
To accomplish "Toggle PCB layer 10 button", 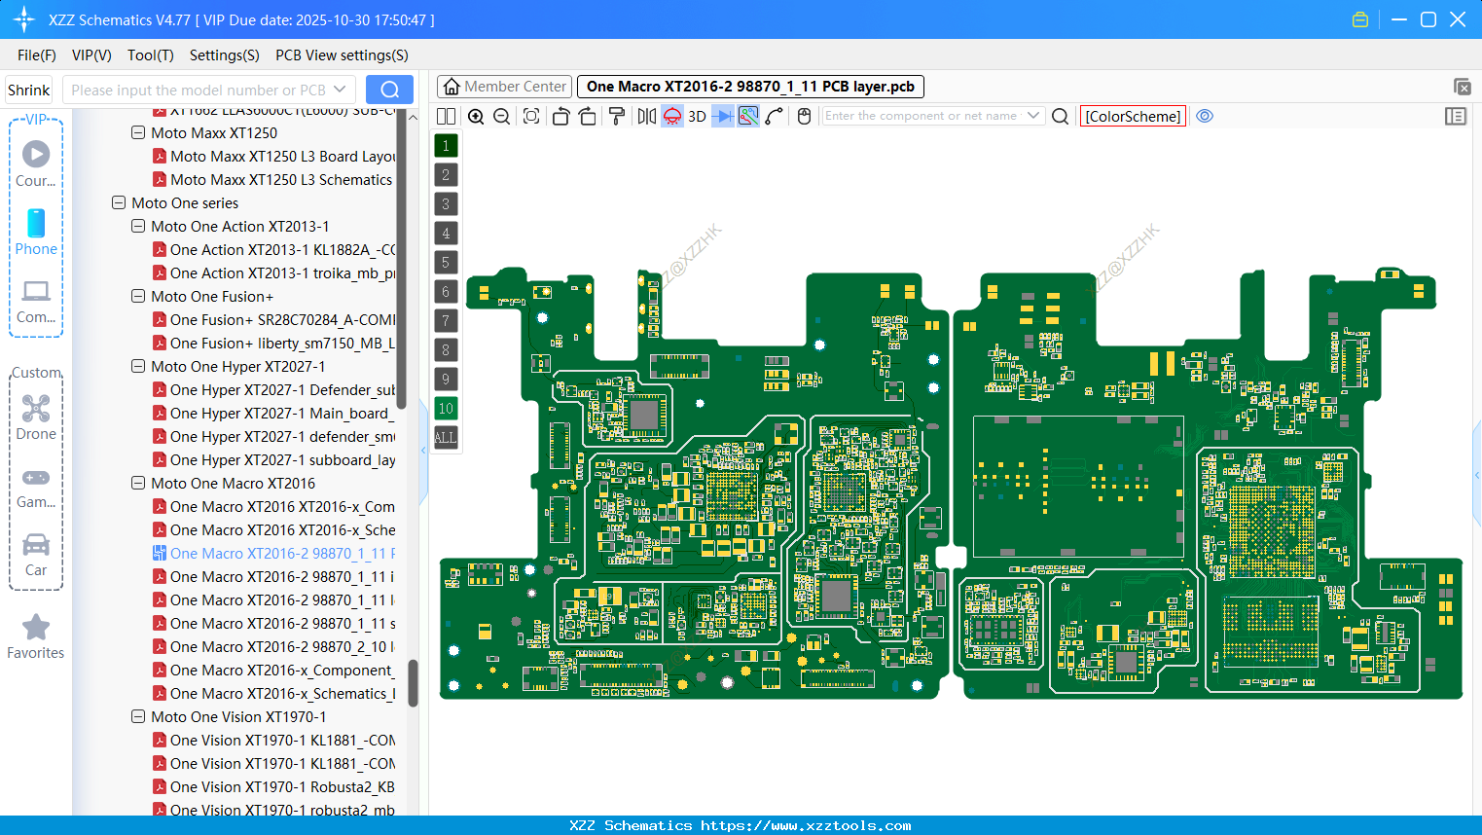I will (446, 409).
